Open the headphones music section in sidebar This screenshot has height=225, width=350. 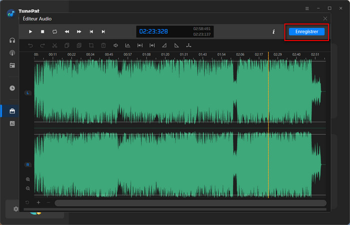click(x=12, y=40)
